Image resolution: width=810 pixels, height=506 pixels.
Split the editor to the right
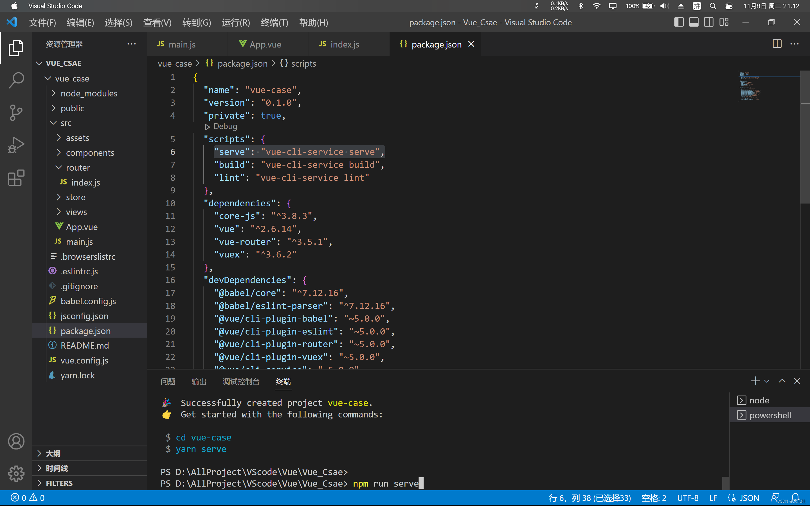(x=777, y=44)
